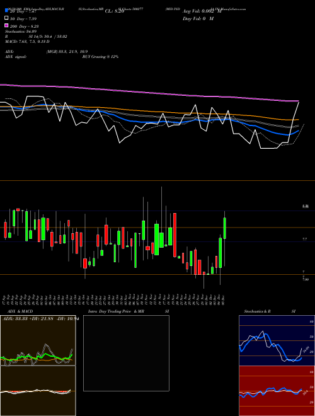Screen dimensions: 315x416
Task: Click the magenta 200 Day legend swatch
Action: [6, 25]
